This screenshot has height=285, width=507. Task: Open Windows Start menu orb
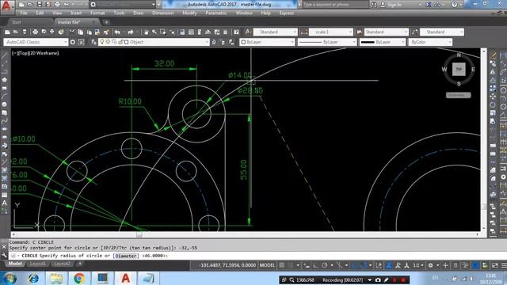[x=10, y=278]
